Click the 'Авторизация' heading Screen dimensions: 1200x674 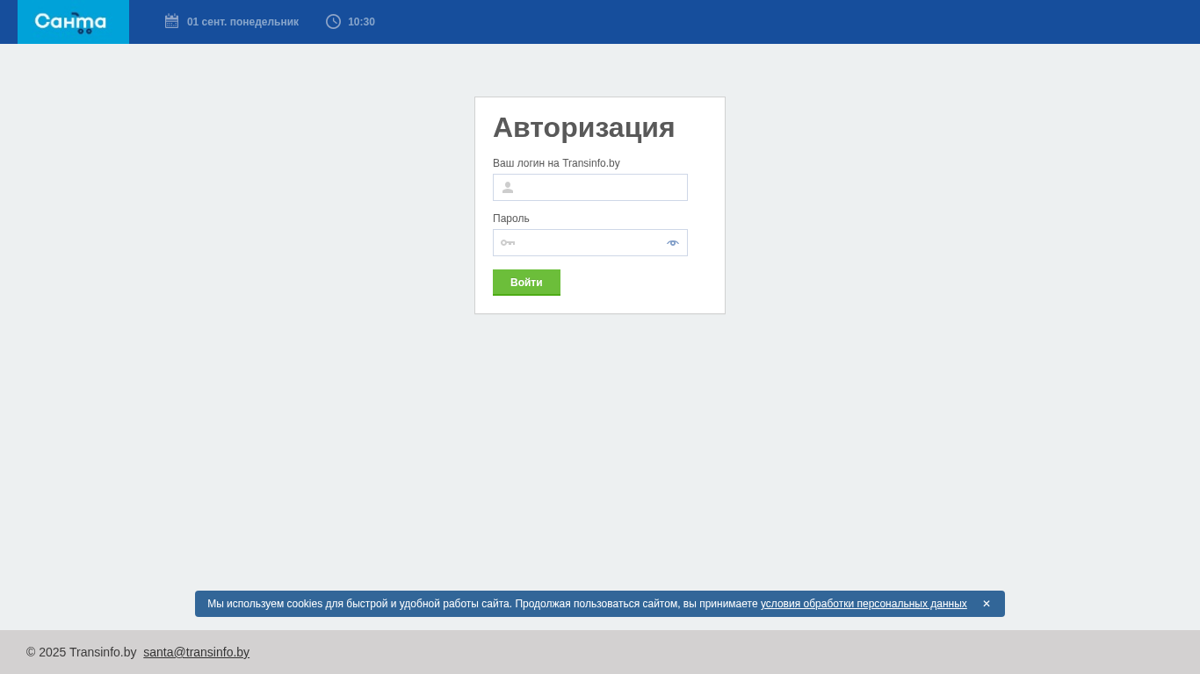pos(584,127)
